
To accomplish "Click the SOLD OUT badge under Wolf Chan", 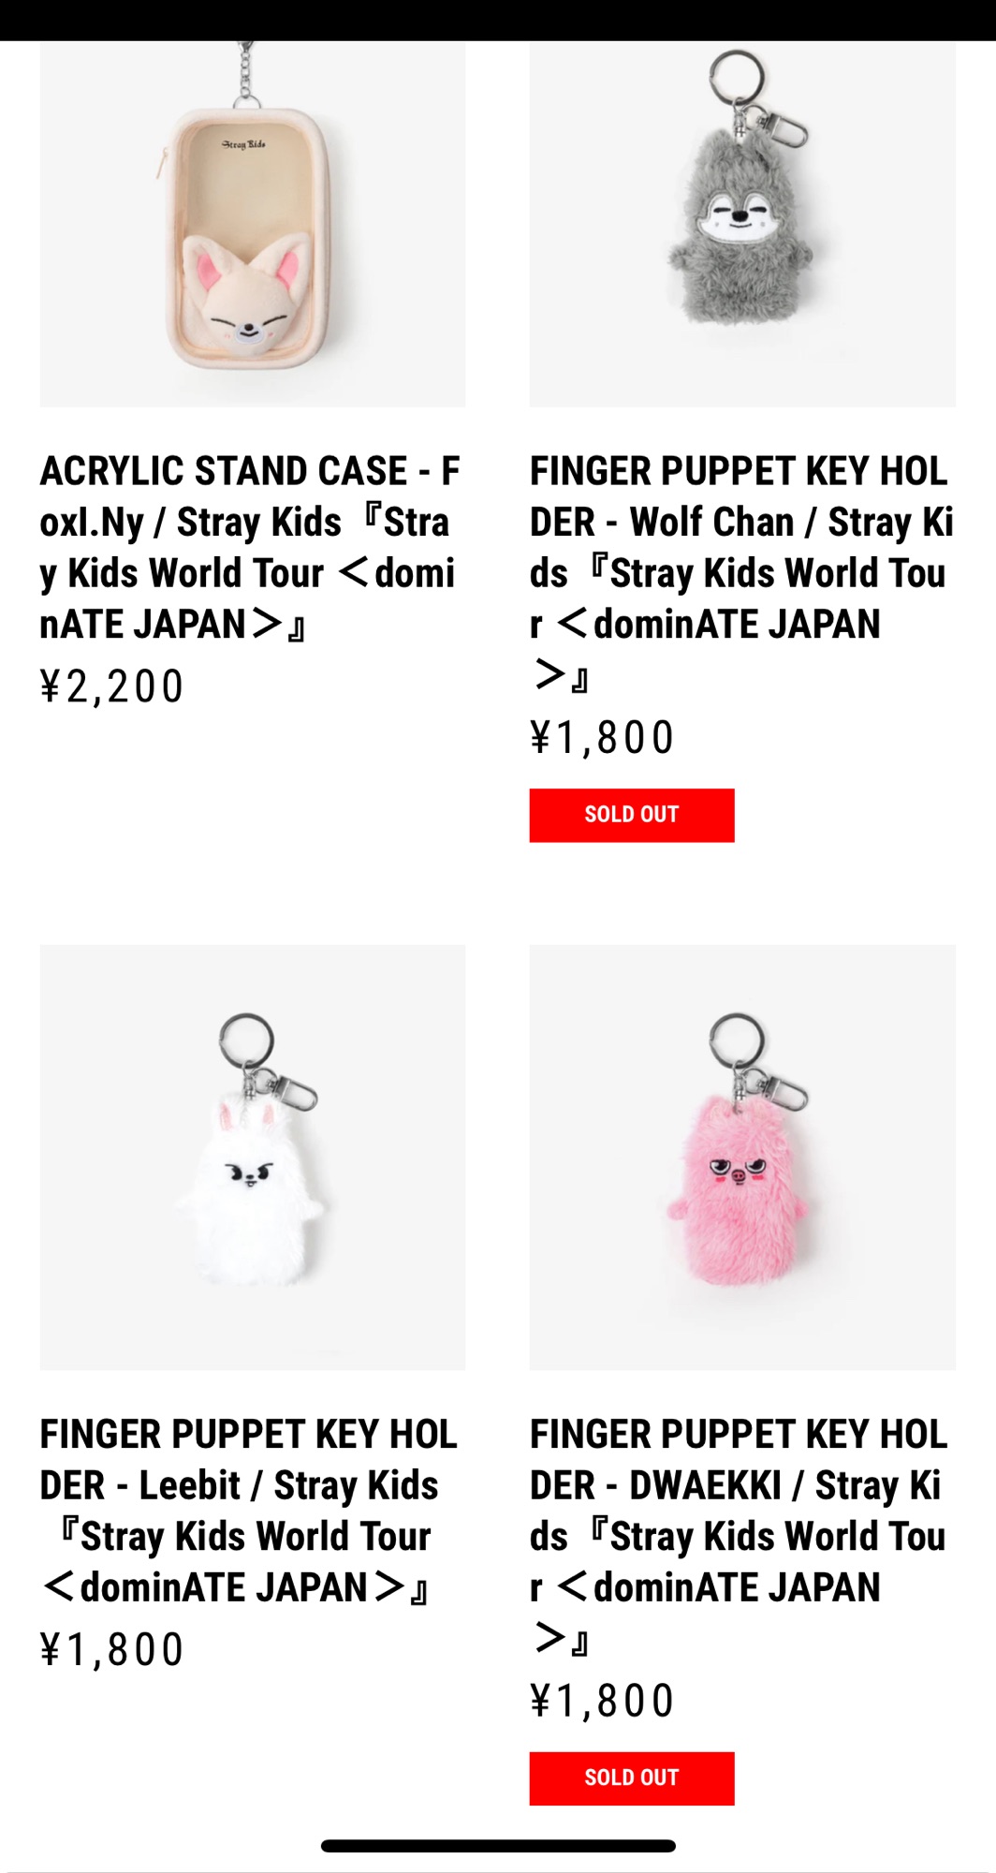I will point(632,815).
